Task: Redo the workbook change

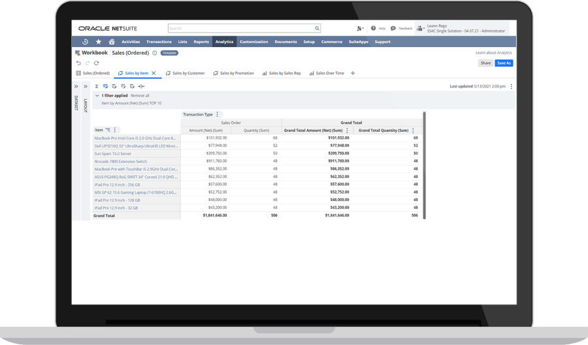Action: (88, 63)
